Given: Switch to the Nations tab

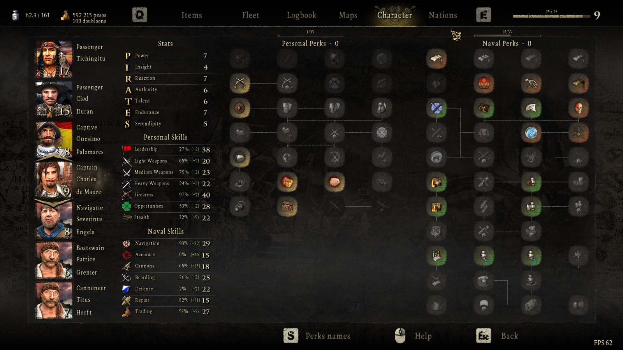Looking at the screenshot, I should tap(443, 15).
